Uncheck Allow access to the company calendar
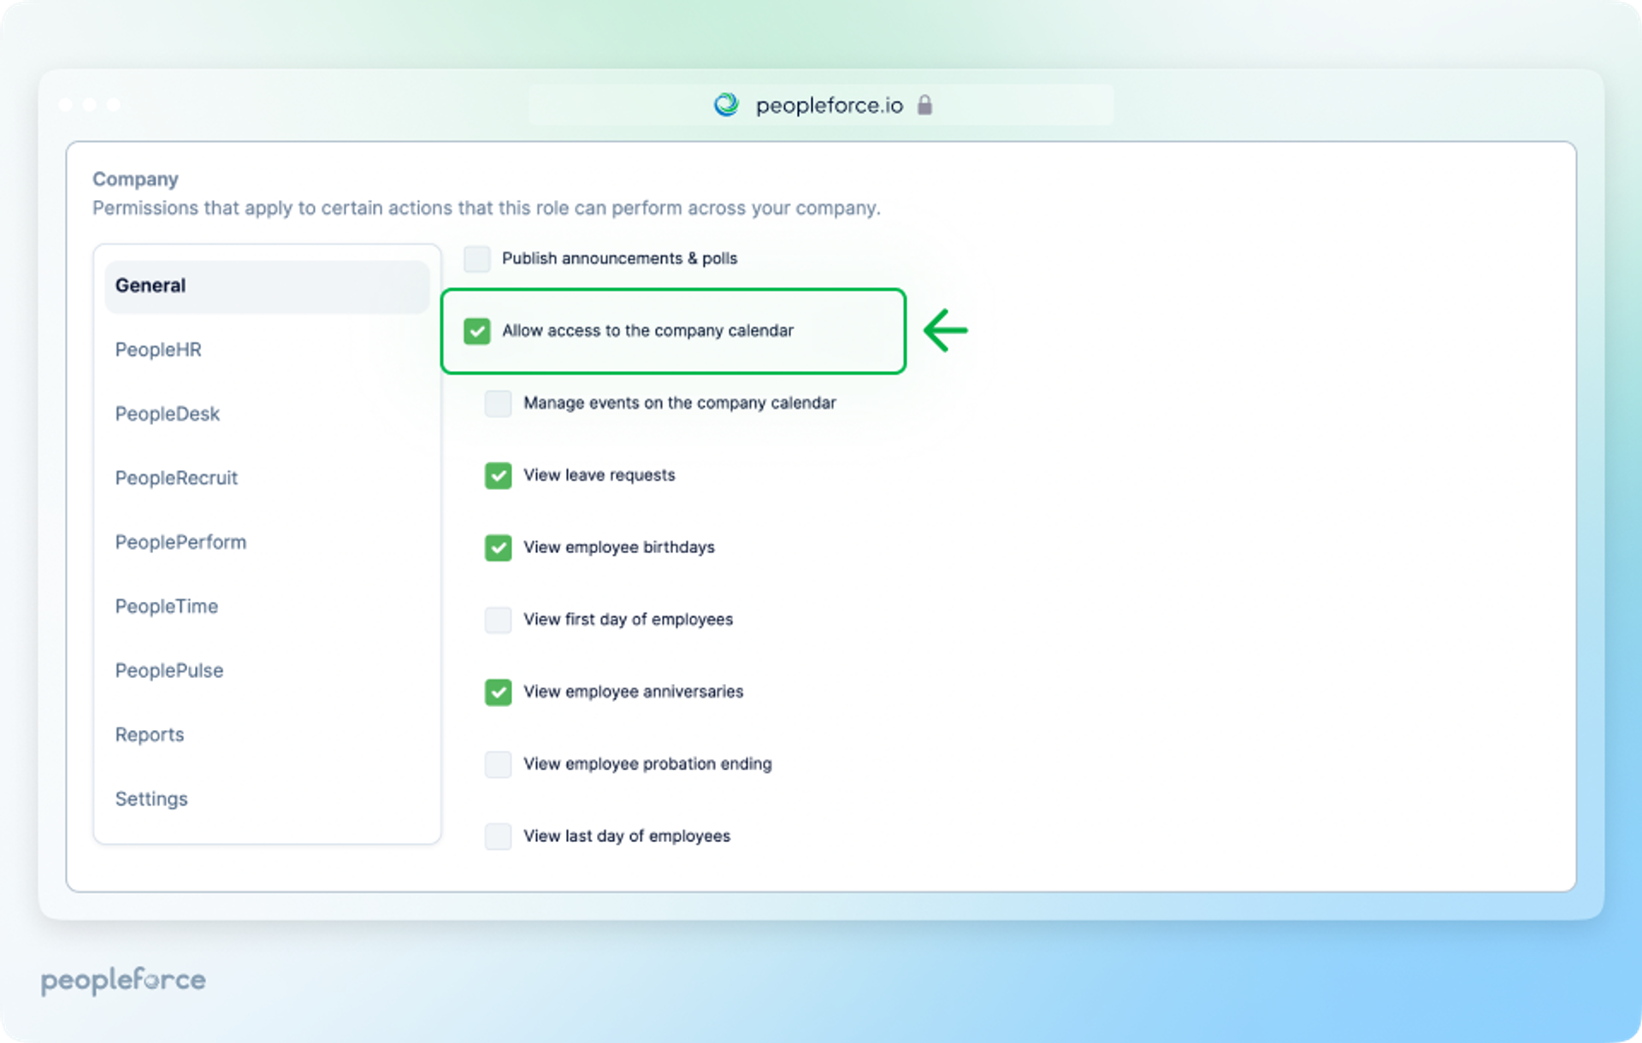The height and width of the screenshot is (1043, 1642). (477, 331)
